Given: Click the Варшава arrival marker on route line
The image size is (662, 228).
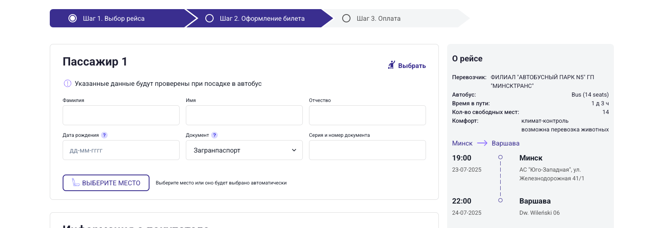Looking at the screenshot, I should point(500,200).
